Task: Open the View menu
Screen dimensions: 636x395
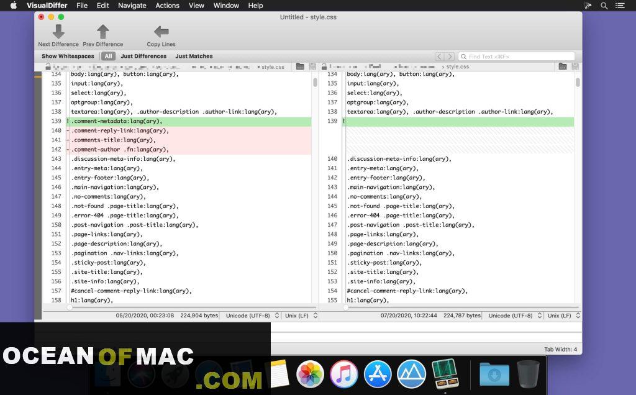Action: [x=196, y=6]
